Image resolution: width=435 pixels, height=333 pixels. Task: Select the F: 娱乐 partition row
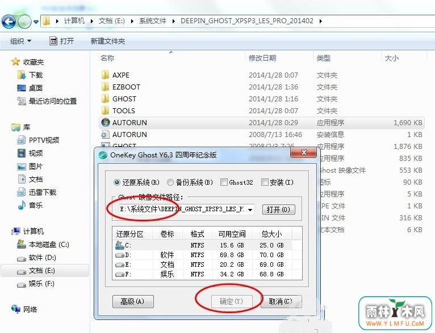click(203, 274)
